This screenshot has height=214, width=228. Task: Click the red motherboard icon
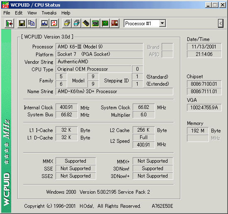114,23
